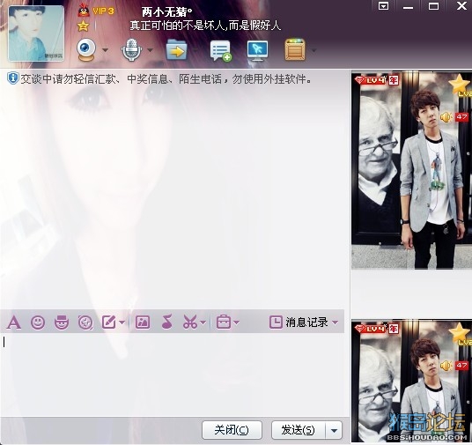Image resolution: width=472 pixels, height=445 pixels.
Task: Capture a screenshot with scissors icon
Action: 190,323
